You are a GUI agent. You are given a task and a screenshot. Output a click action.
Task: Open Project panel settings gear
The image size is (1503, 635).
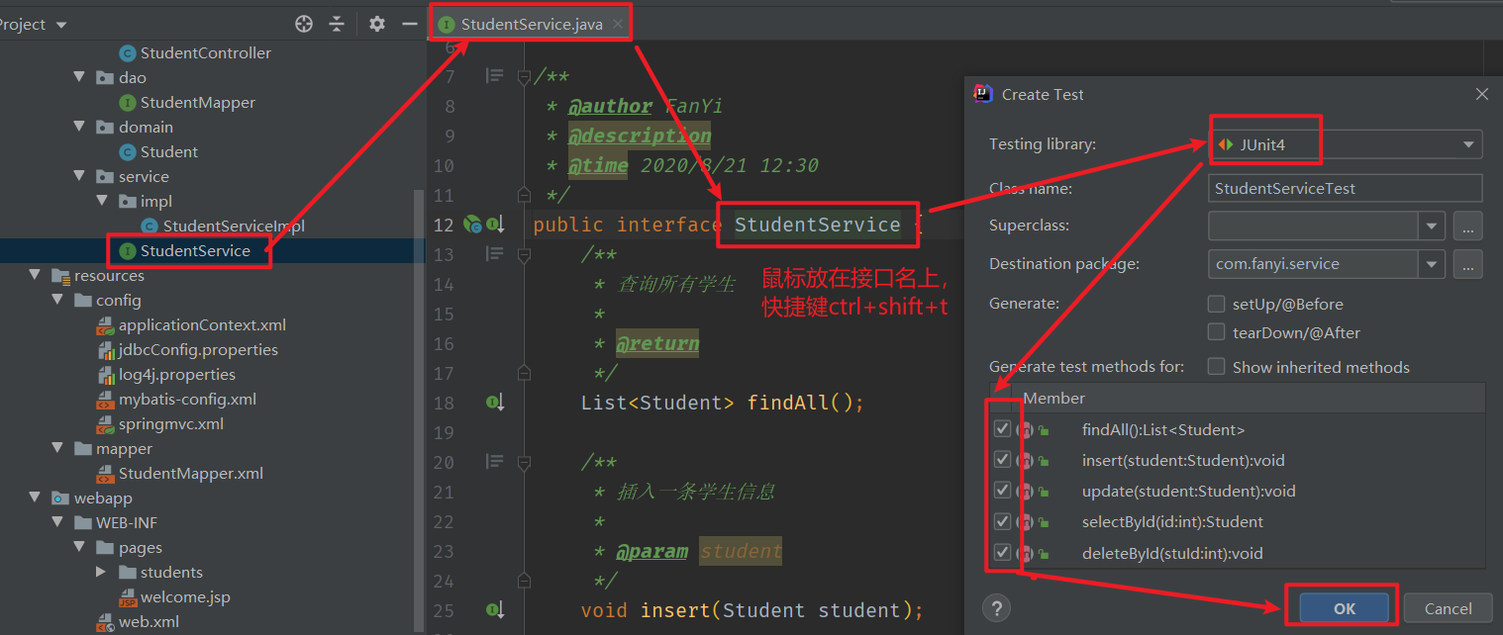(376, 24)
